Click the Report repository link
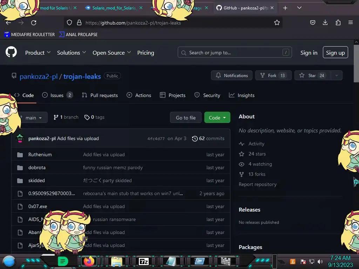The image size is (359, 269). coord(258,184)
